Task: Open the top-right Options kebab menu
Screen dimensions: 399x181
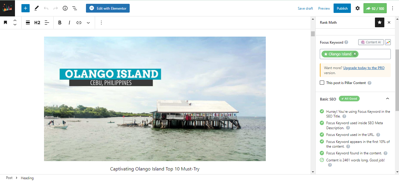Action: 393,8
